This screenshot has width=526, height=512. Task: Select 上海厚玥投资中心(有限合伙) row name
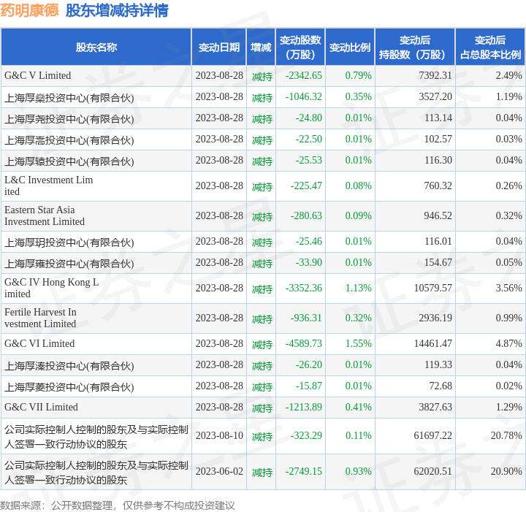click(69, 242)
